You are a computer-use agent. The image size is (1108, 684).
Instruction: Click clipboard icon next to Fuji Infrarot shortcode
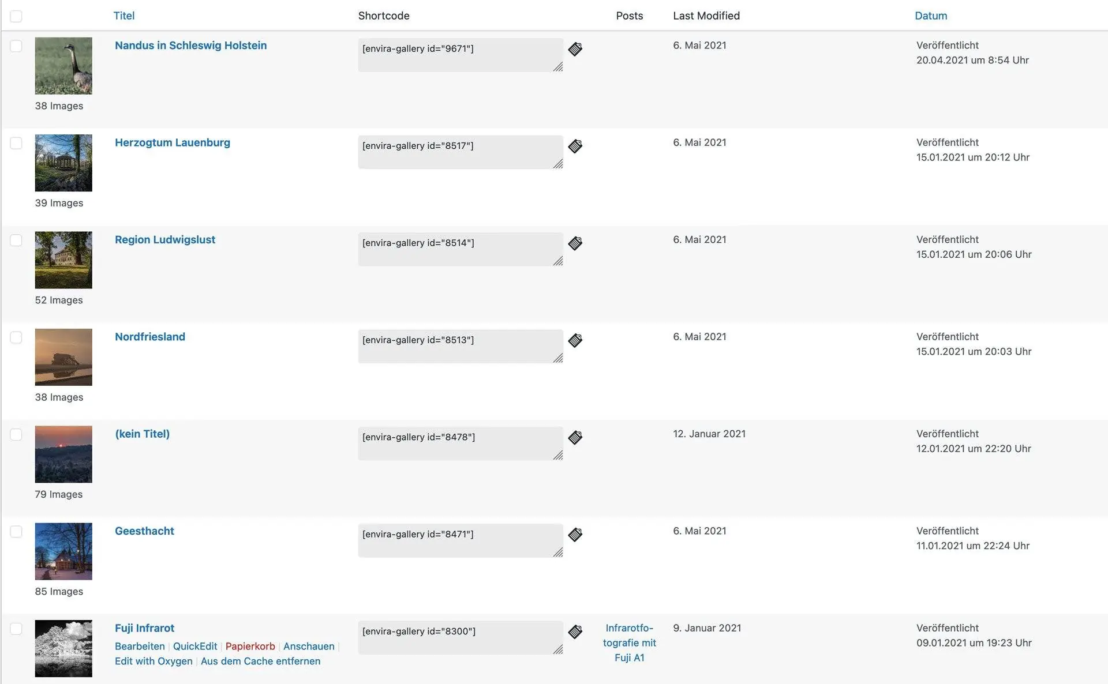click(575, 632)
